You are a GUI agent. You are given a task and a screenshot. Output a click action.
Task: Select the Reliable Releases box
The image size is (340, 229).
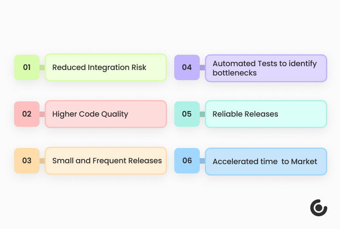pyautogui.click(x=266, y=114)
